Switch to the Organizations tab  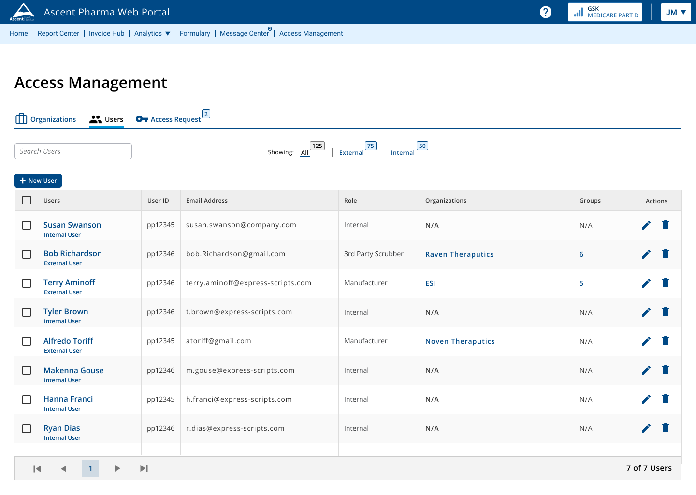46,119
